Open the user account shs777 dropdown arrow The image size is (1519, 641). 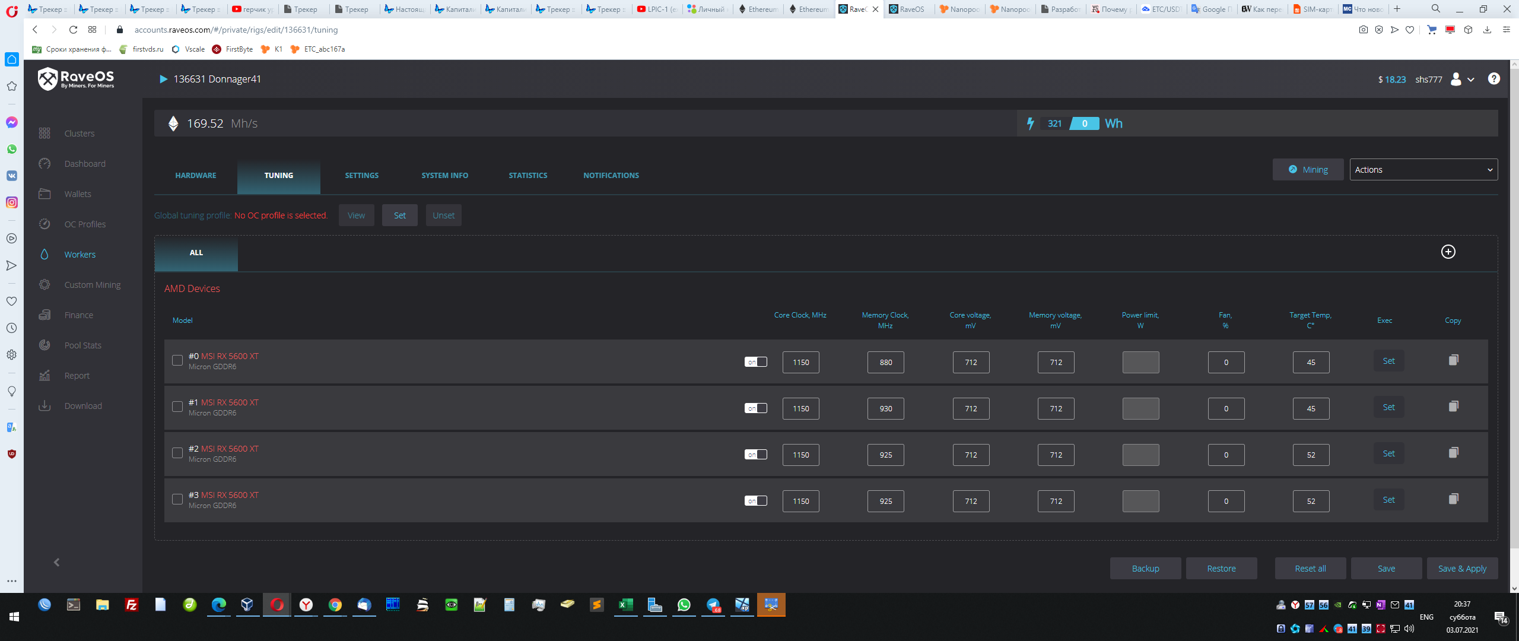pyautogui.click(x=1471, y=80)
